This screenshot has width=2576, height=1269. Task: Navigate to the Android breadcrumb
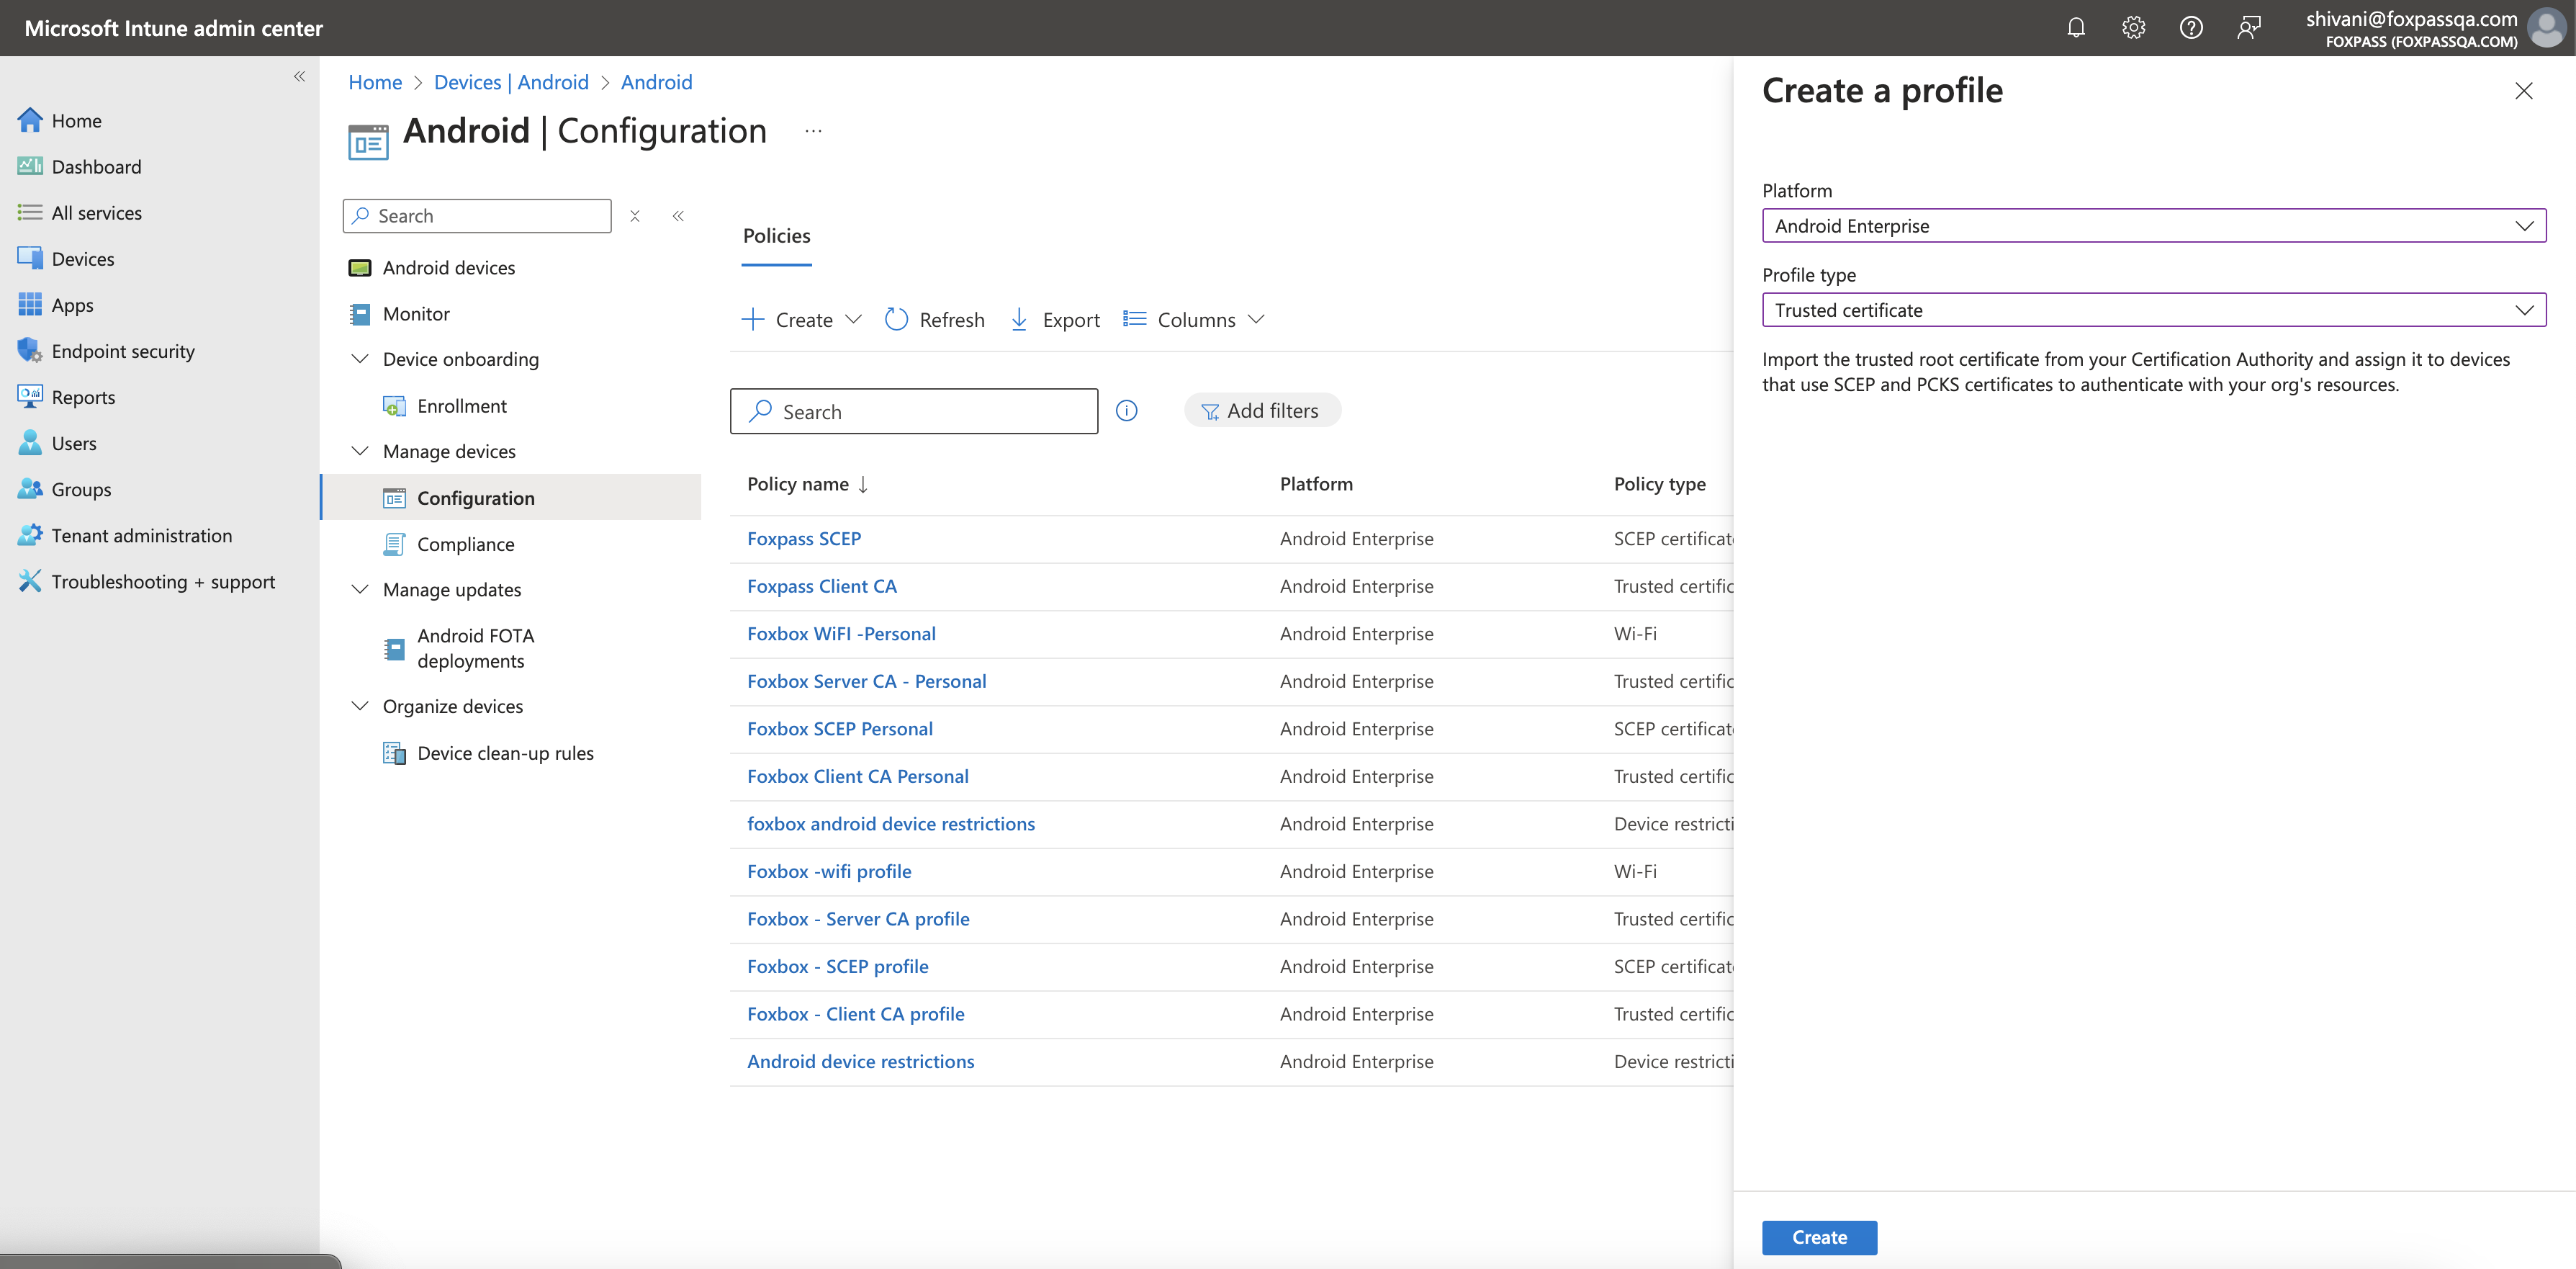click(656, 82)
